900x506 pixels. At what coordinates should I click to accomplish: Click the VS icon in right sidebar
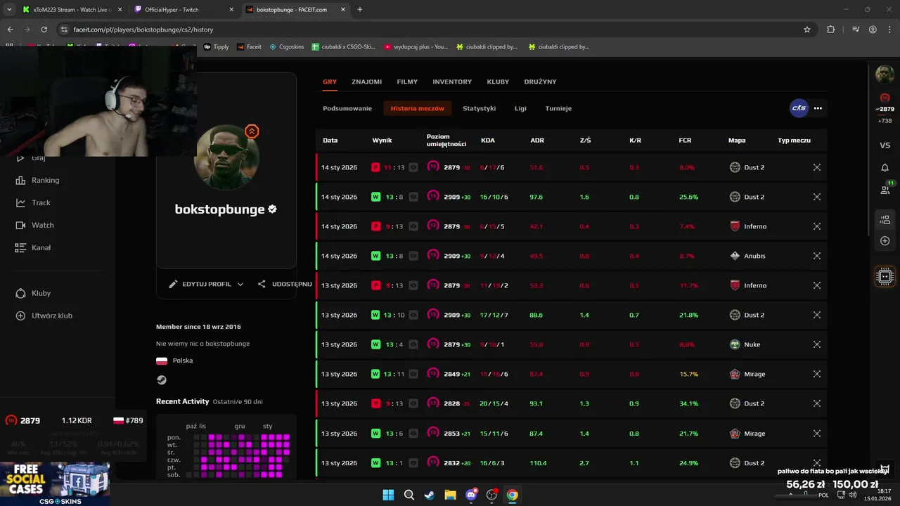885,145
